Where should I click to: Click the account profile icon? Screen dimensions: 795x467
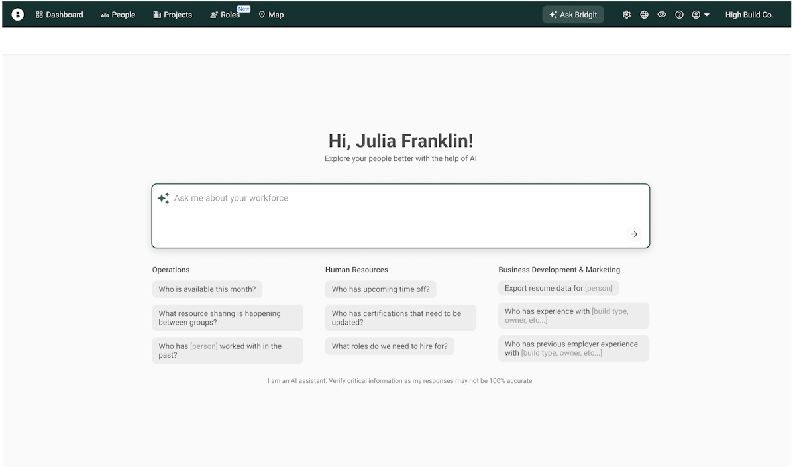coord(696,14)
